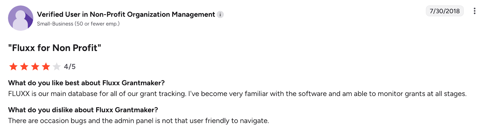Click the second red rating star
The image size is (487, 130).
click(24, 67)
